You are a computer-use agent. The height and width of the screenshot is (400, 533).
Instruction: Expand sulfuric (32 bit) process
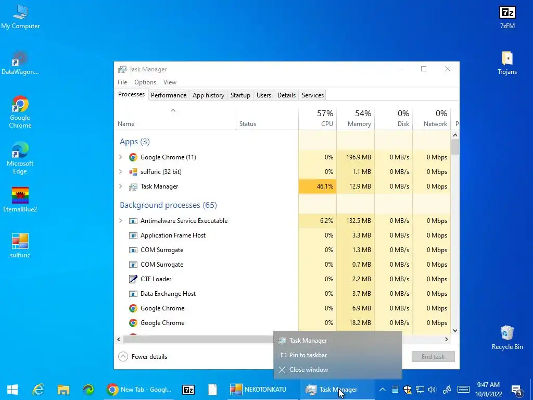120,172
